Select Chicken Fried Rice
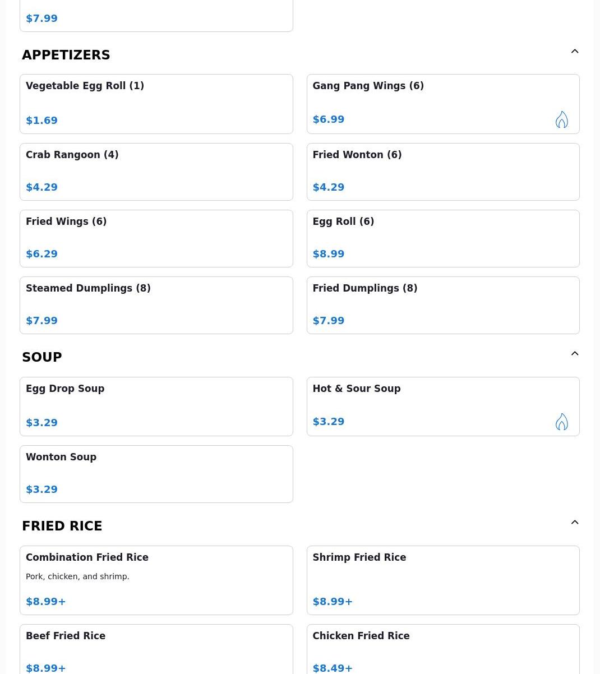 pyautogui.click(x=443, y=649)
